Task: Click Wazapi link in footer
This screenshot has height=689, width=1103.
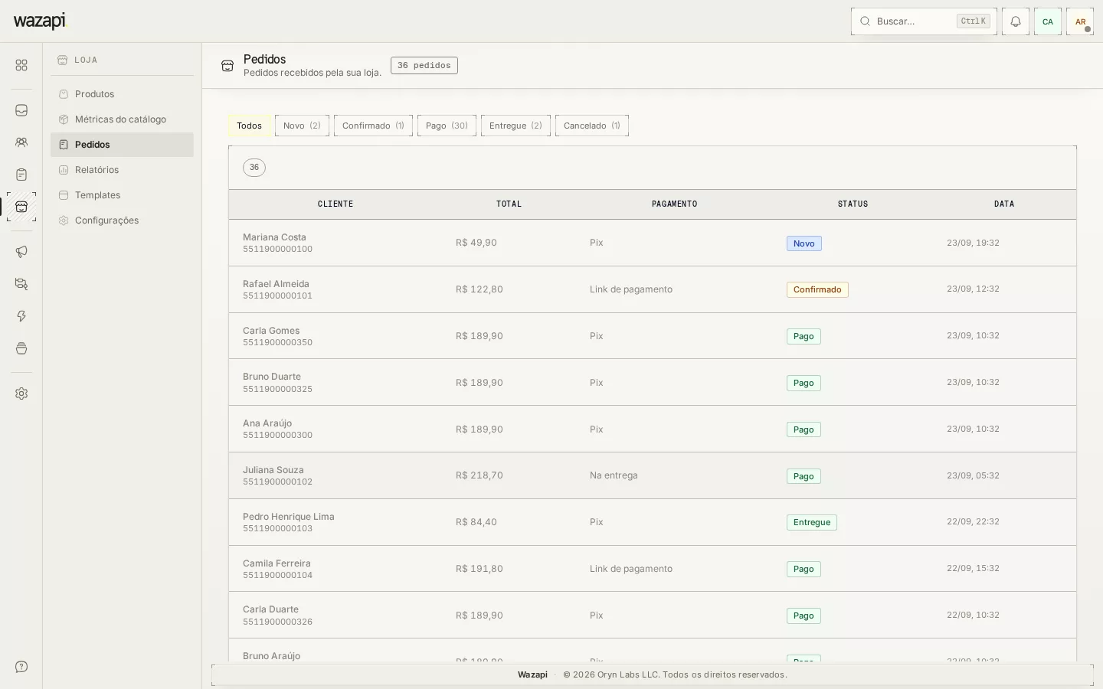Action: [x=532, y=675]
